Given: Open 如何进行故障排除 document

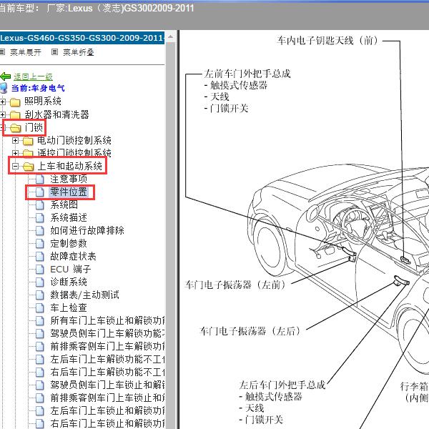Looking at the screenshot, I should point(87,230).
